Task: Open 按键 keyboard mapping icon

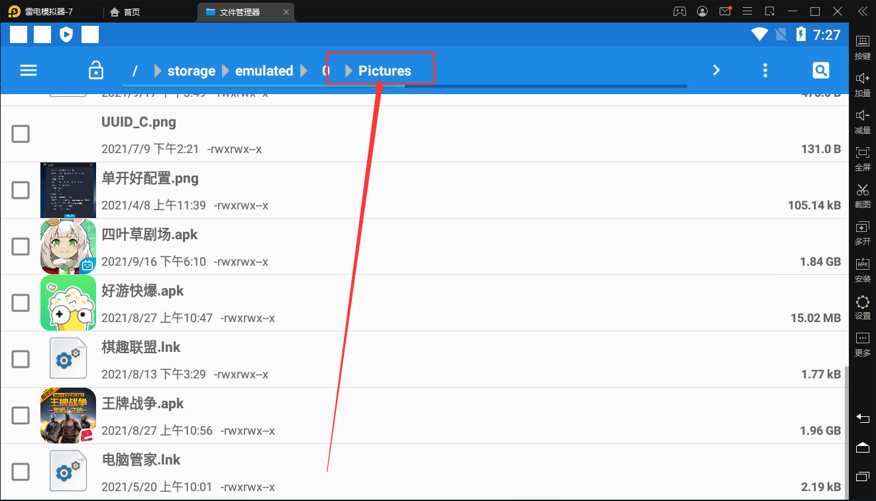Action: (x=862, y=46)
